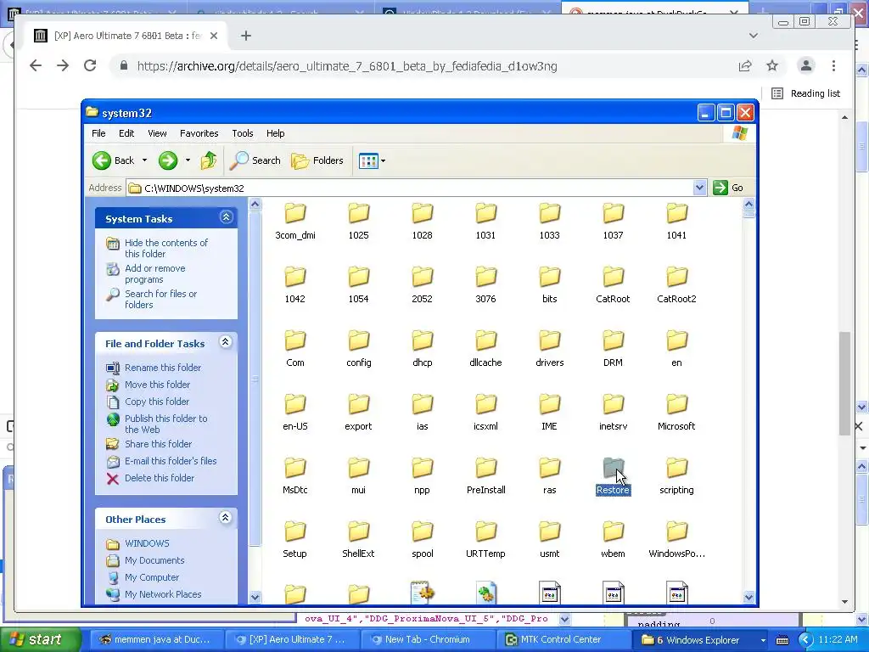This screenshot has width=869, height=652.
Task: Collapse the System Tasks panel
Action: point(226,217)
